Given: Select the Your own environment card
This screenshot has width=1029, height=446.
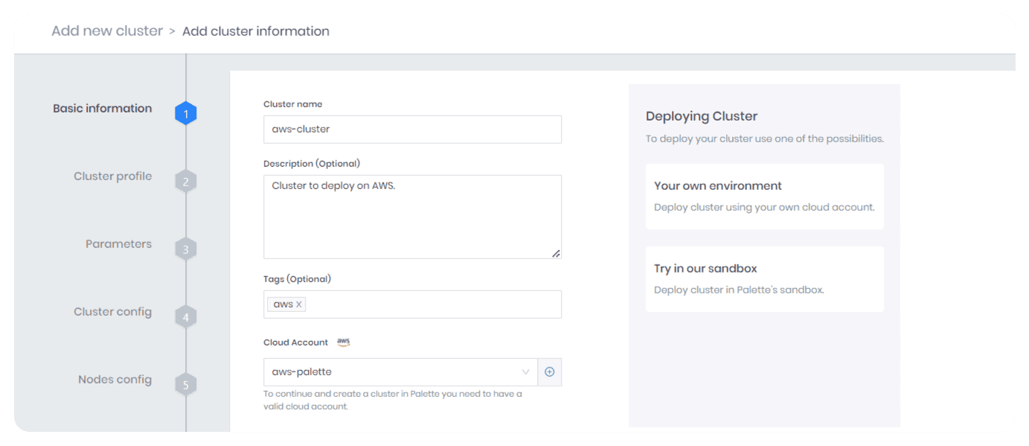Looking at the screenshot, I should click(765, 197).
